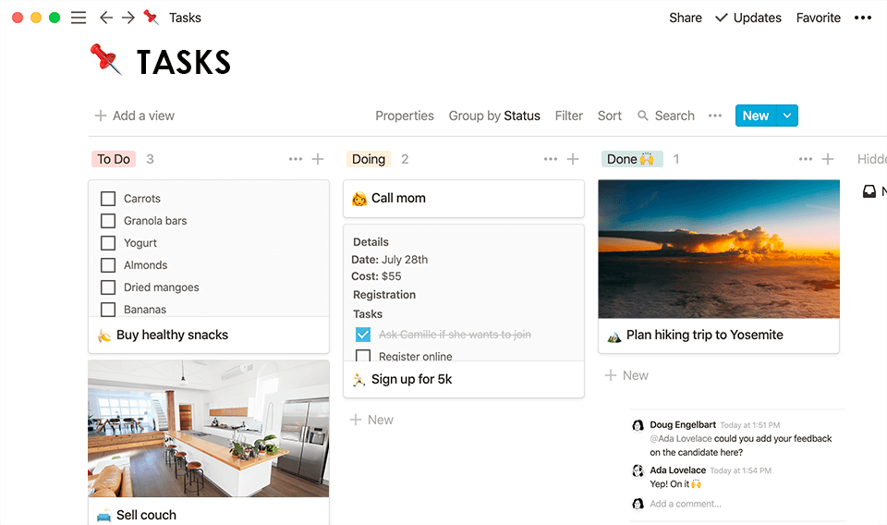Open the Group by Status menu

click(x=494, y=116)
